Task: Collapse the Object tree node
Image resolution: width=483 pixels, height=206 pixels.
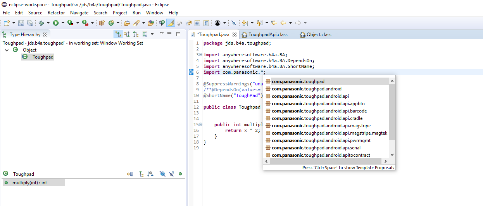Action: [x=7, y=50]
